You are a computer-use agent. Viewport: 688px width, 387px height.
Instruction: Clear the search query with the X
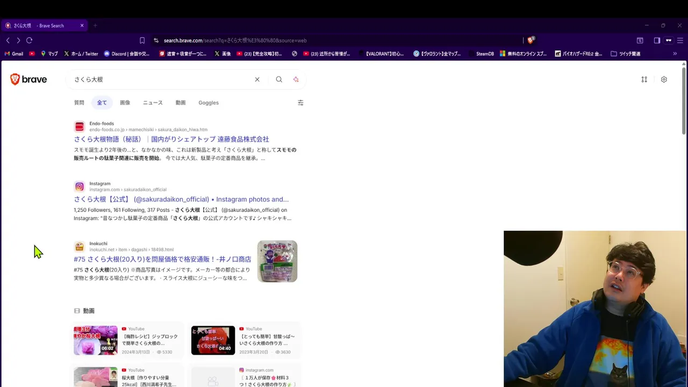click(257, 80)
